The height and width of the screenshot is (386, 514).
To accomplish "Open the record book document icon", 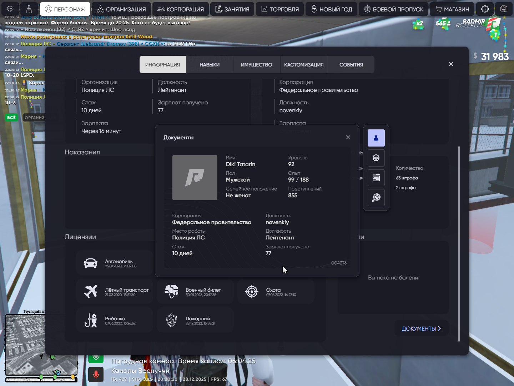I will pos(376,178).
